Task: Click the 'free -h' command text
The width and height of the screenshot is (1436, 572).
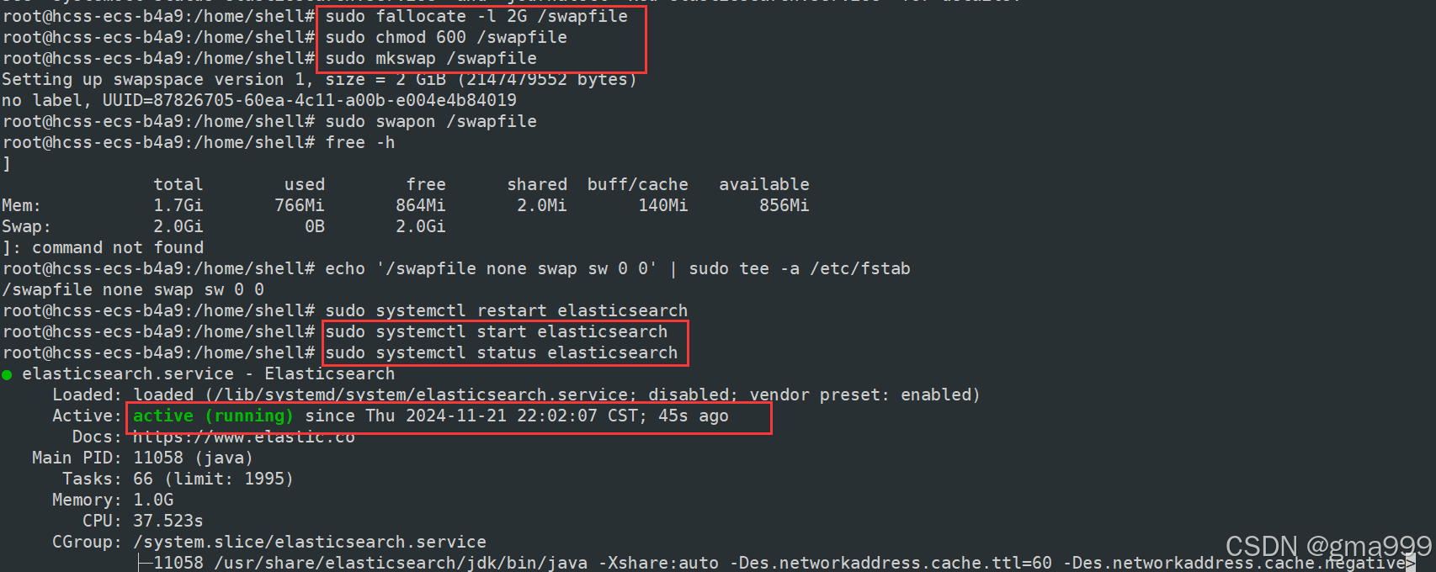Action: [360, 142]
